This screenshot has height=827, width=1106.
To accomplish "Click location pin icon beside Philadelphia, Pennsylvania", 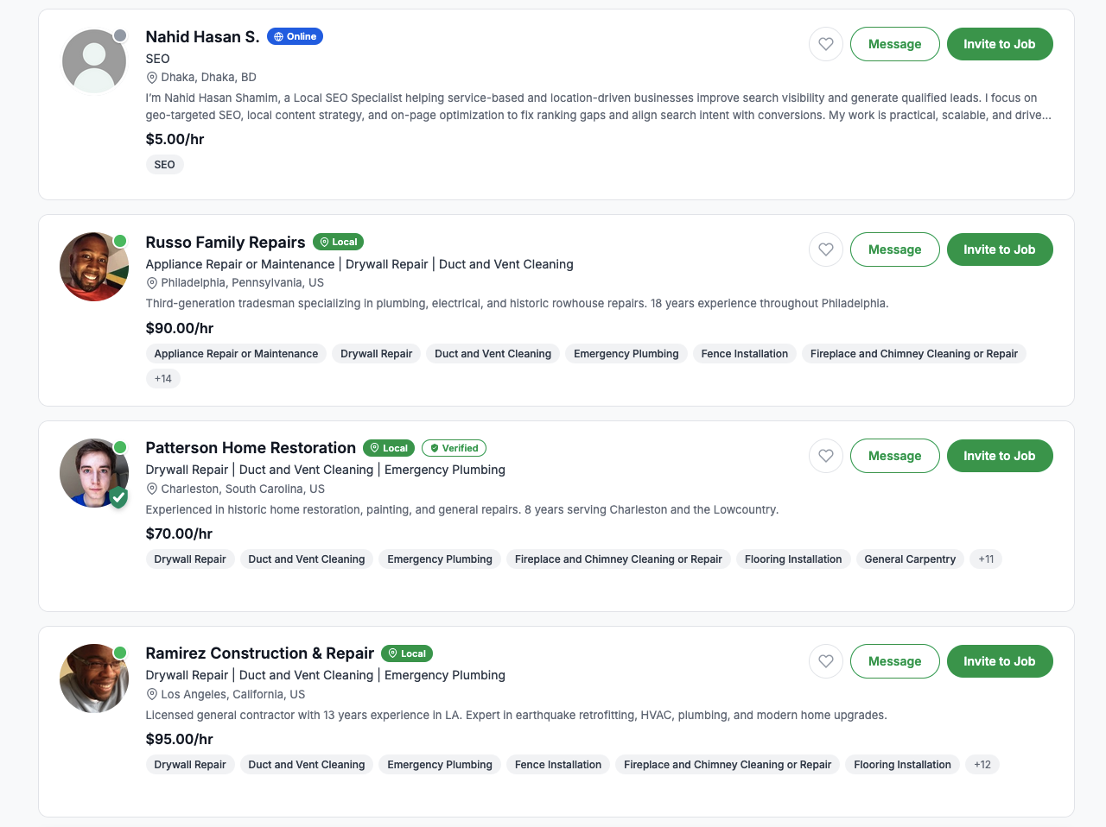I will click(x=152, y=283).
